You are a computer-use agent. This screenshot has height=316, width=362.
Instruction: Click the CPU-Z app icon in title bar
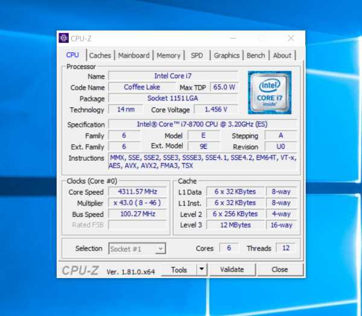tap(63, 38)
